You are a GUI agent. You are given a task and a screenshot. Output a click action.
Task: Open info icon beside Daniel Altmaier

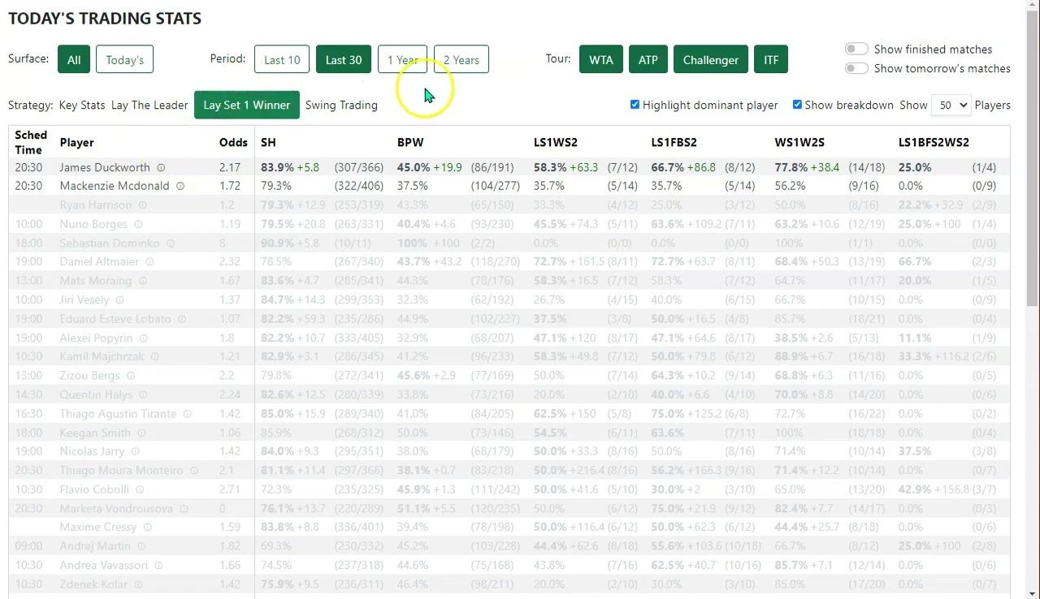click(x=149, y=262)
